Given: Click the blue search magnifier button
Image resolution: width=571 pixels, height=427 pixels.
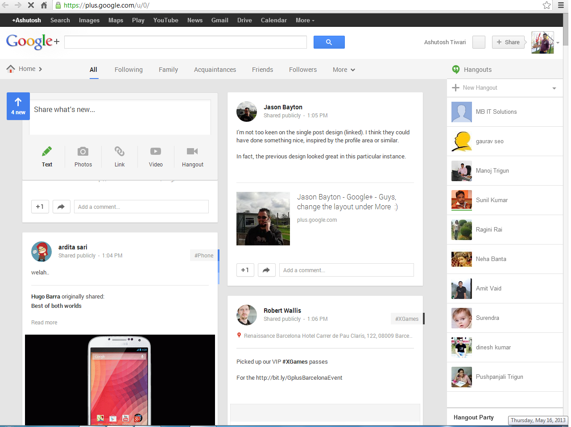Looking at the screenshot, I should (x=329, y=41).
